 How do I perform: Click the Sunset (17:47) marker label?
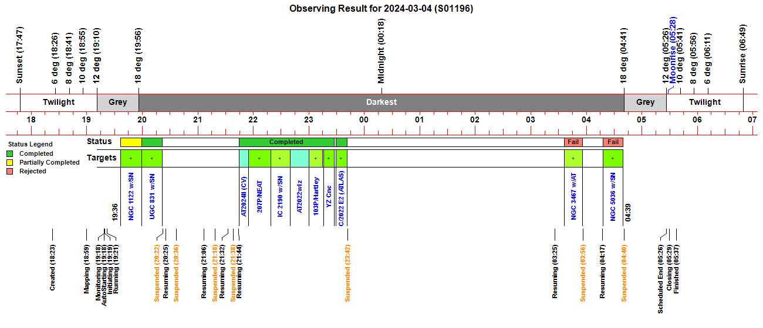pos(20,56)
